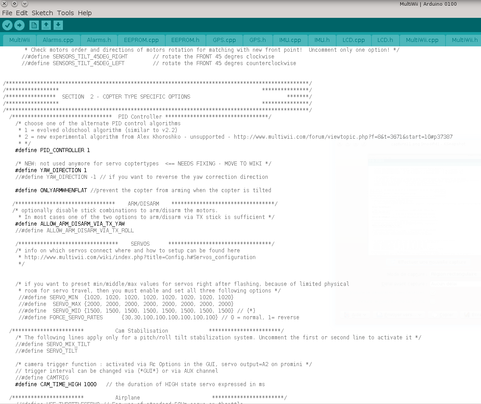This screenshot has height=404, width=481.
Task: Open the Edit menu
Action: (22, 13)
